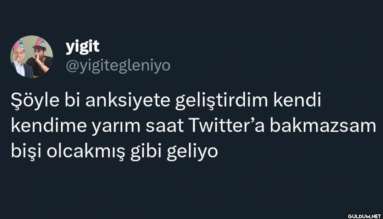Click the word bişi in last line
The height and width of the screenshot is (219, 383).
coord(26,151)
